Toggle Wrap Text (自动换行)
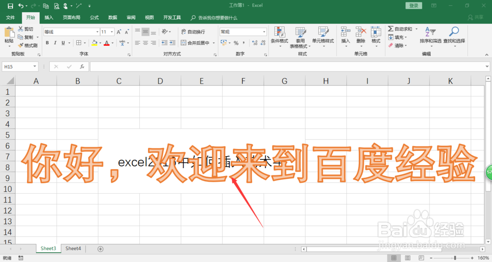 (193, 31)
